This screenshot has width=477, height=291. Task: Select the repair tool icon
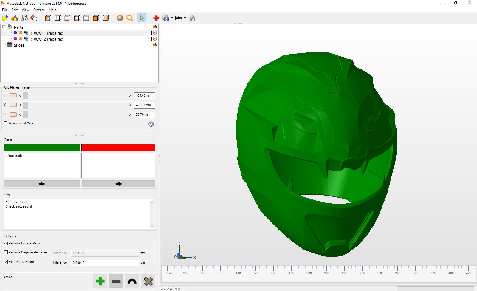pos(34,18)
